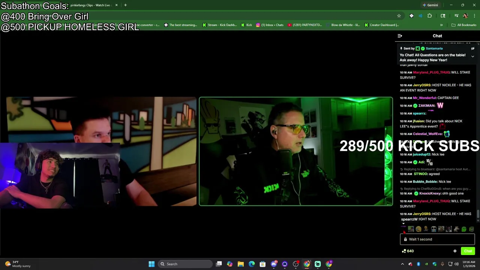The image size is (480, 270).
Task: Open File Explorer from taskbar
Action: point(241,264)
